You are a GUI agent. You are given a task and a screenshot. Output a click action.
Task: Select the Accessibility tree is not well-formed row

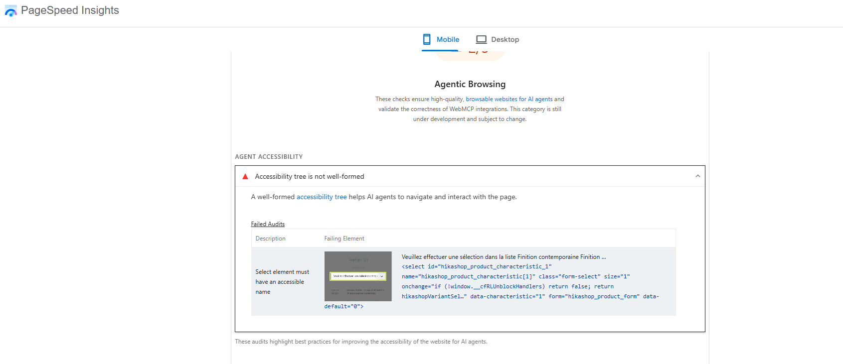pyautogui.click(x=470, y=176)
